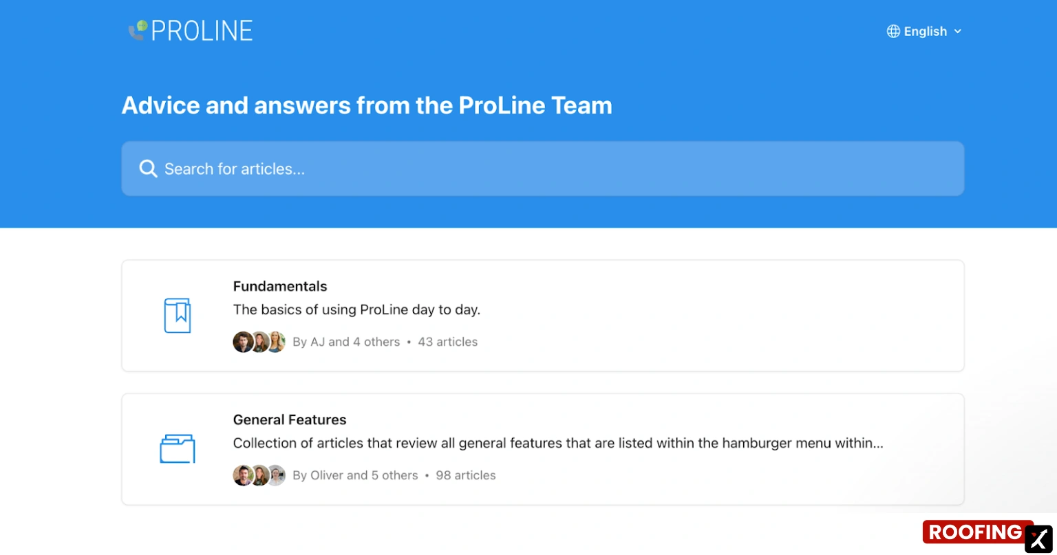The image size is (1057, 555).
Task: Click the magnifying glass search icon
Action: [148, 168]
